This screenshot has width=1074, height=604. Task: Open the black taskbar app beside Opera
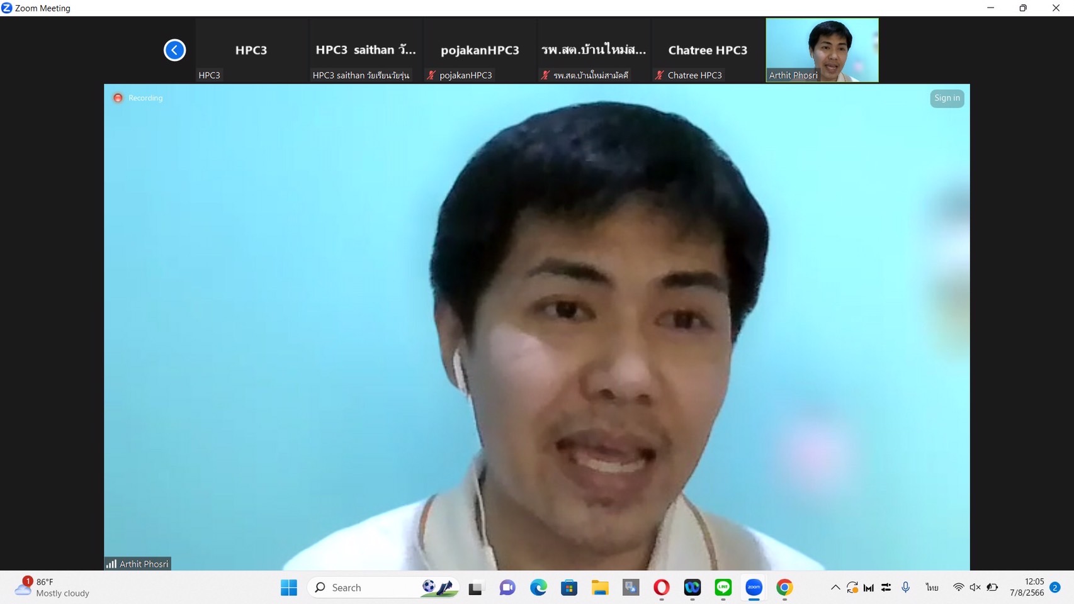click(x=692, y=588)
